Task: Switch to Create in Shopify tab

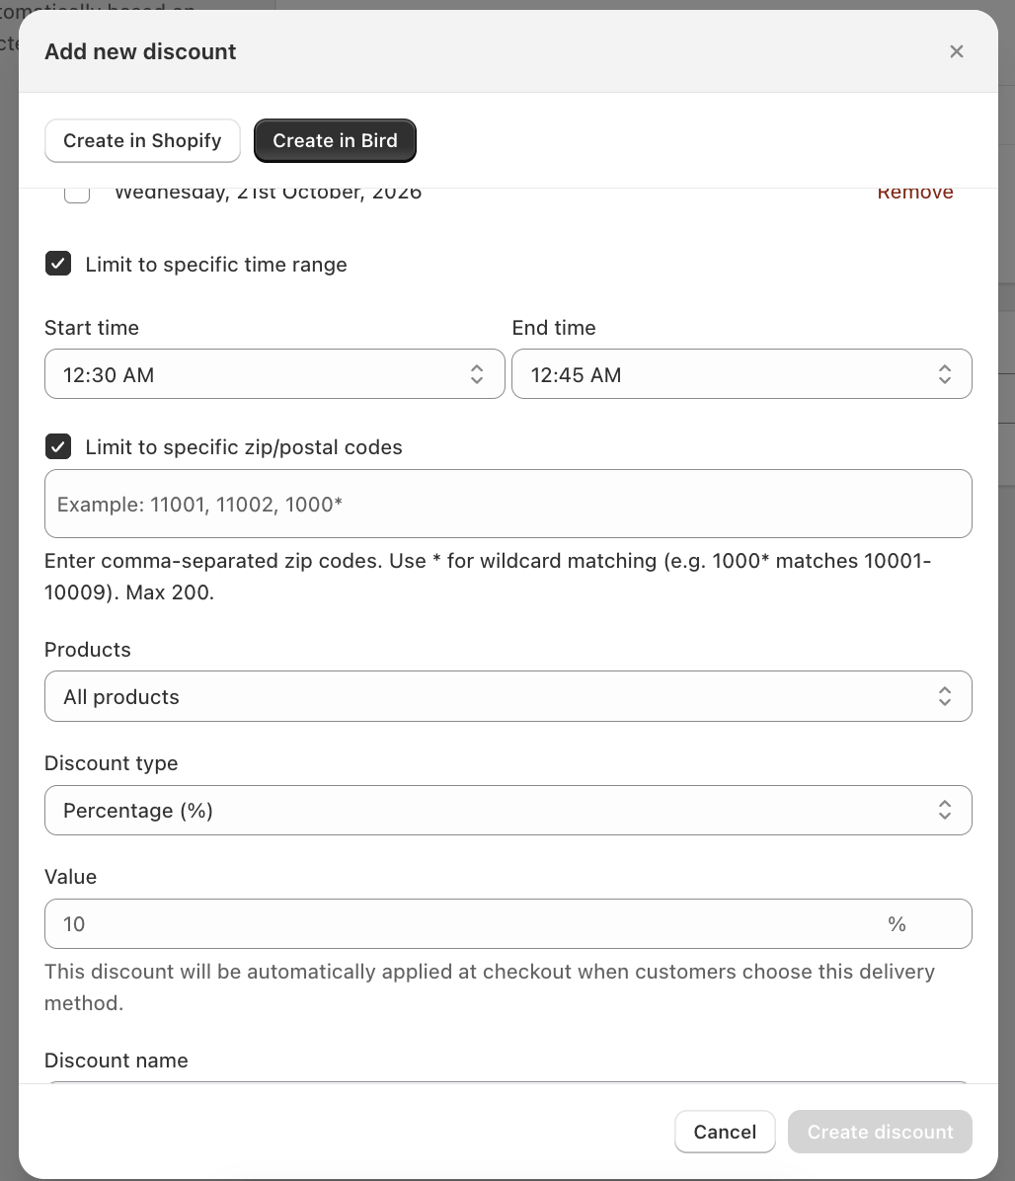Action: coord(142,141)
